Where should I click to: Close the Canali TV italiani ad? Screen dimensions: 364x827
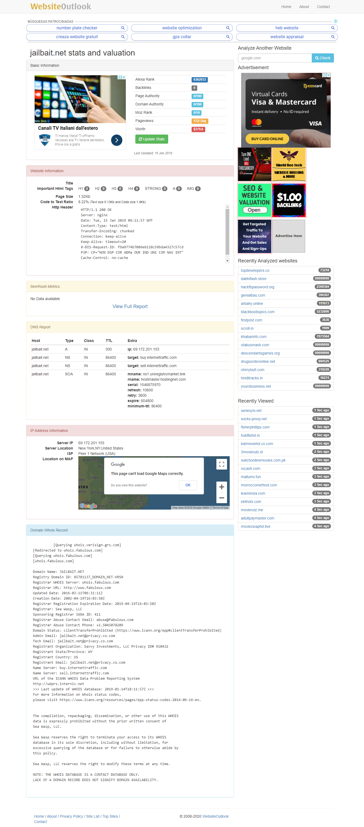tap(124, 77)
